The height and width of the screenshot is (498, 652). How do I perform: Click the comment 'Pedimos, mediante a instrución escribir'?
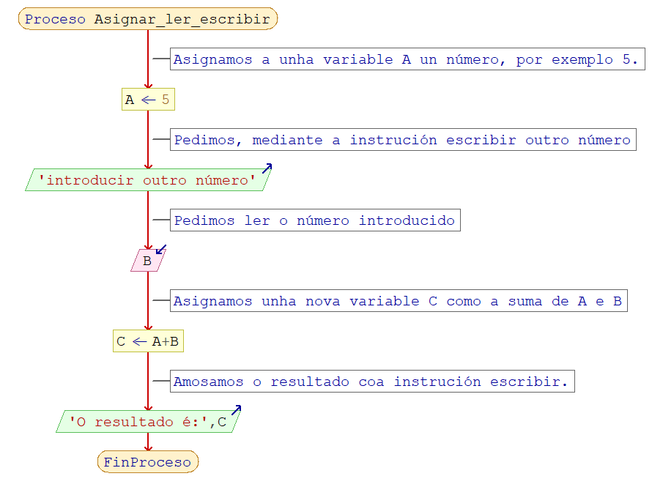tap(402, 140)
